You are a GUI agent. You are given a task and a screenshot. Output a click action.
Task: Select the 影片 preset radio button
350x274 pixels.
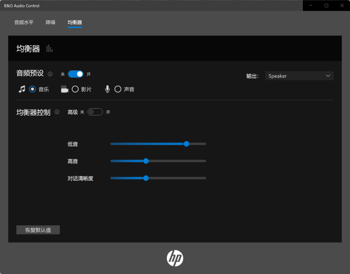point(75,89)
